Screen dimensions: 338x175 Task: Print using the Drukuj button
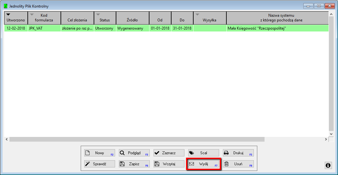click(x=238, y=153)
